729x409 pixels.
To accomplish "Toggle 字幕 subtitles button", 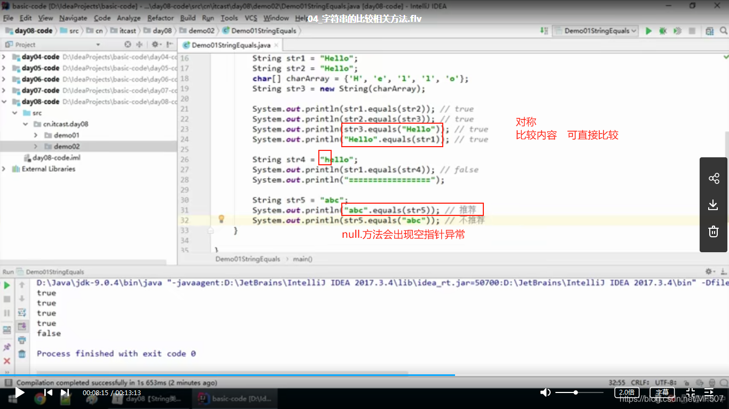I will click(x=662, y=392).
